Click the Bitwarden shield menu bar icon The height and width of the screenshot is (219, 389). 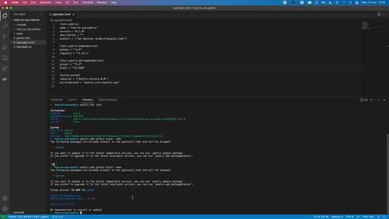point(301,2)
